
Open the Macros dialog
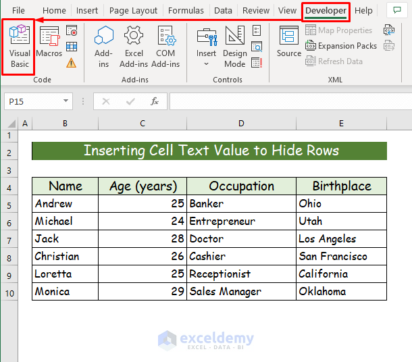49,42
